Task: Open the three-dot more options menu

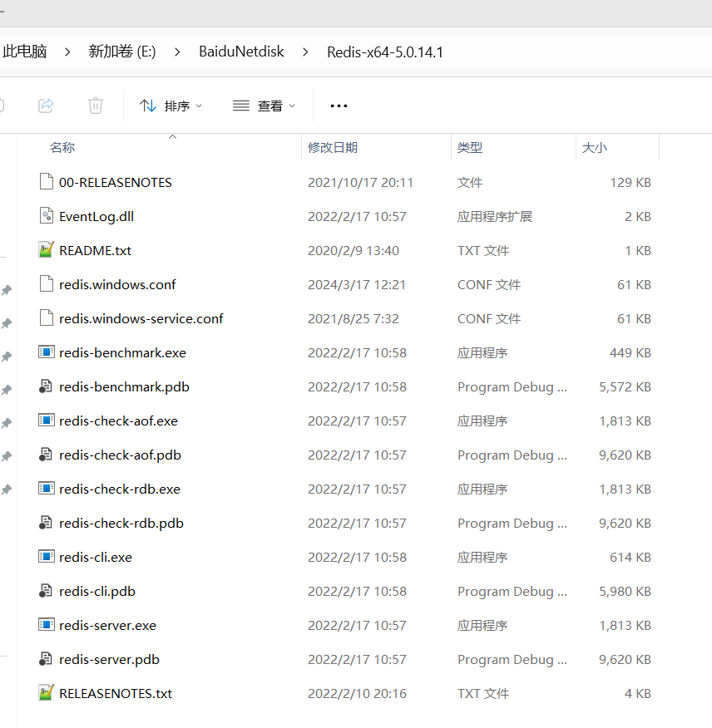Action: 339,106
